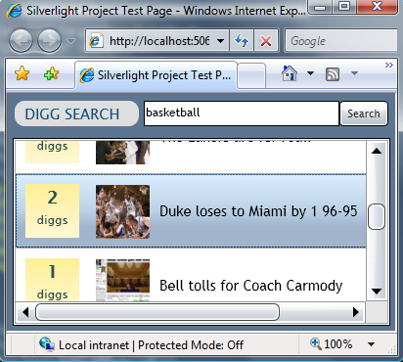Click the list's scroll left arrow
Viewport: 403px width, 362px height.
[x=25, y=312]
